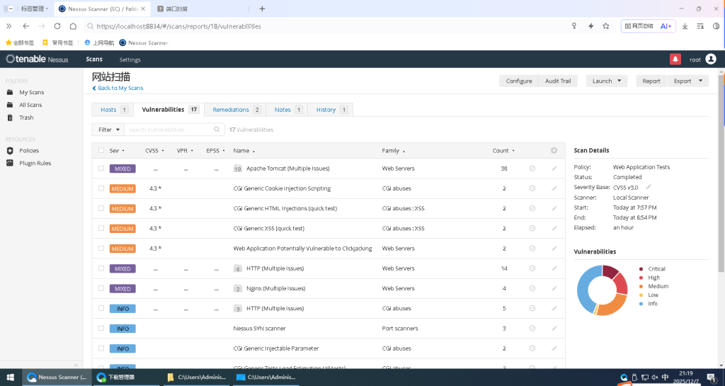Click circle check icon on Nginx row
The height and width of the screenshot is (386, 725).
(x=532, y=289)
